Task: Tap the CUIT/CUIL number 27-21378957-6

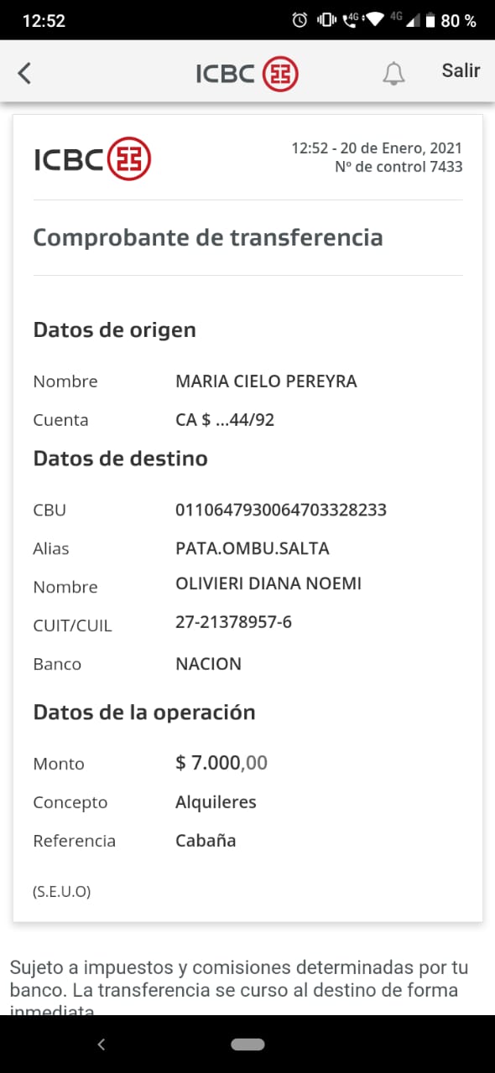Action: (233, 622)
